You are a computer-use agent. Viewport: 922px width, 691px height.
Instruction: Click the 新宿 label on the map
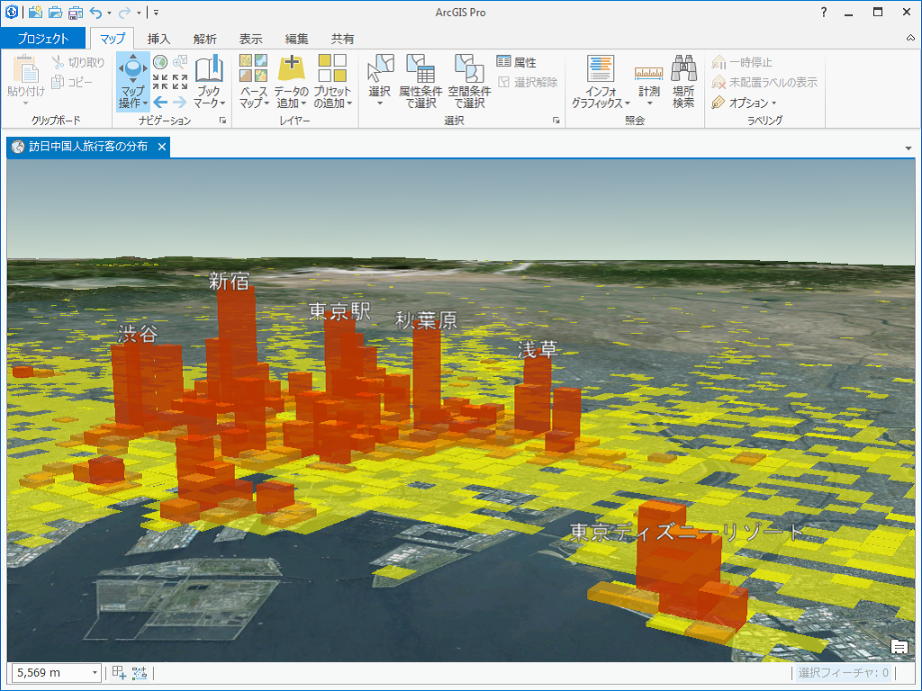[229, 282]
